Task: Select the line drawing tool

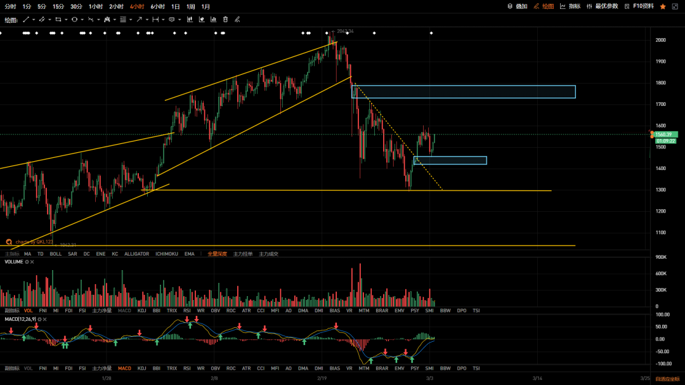Action: 26,20
